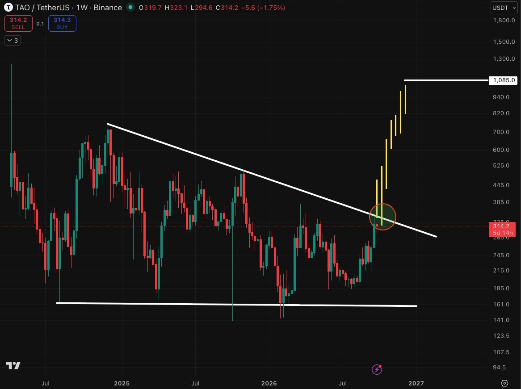Click the TAO coin logo icon
Image resolution: width=521 pixels, height=389 pixels.
[8, 7]
